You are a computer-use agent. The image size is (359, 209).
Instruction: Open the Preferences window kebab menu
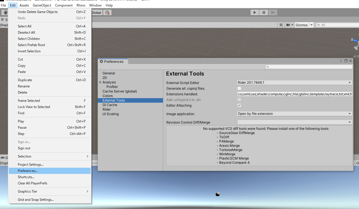pos(341,61)
